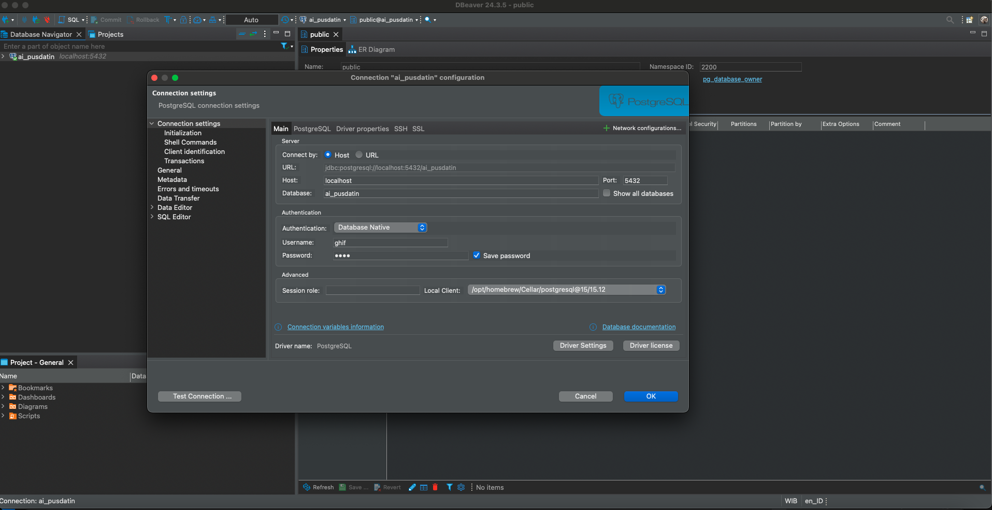
Task: Click the transaction mode icon in toolbar
Action: (x=168, y=20)
